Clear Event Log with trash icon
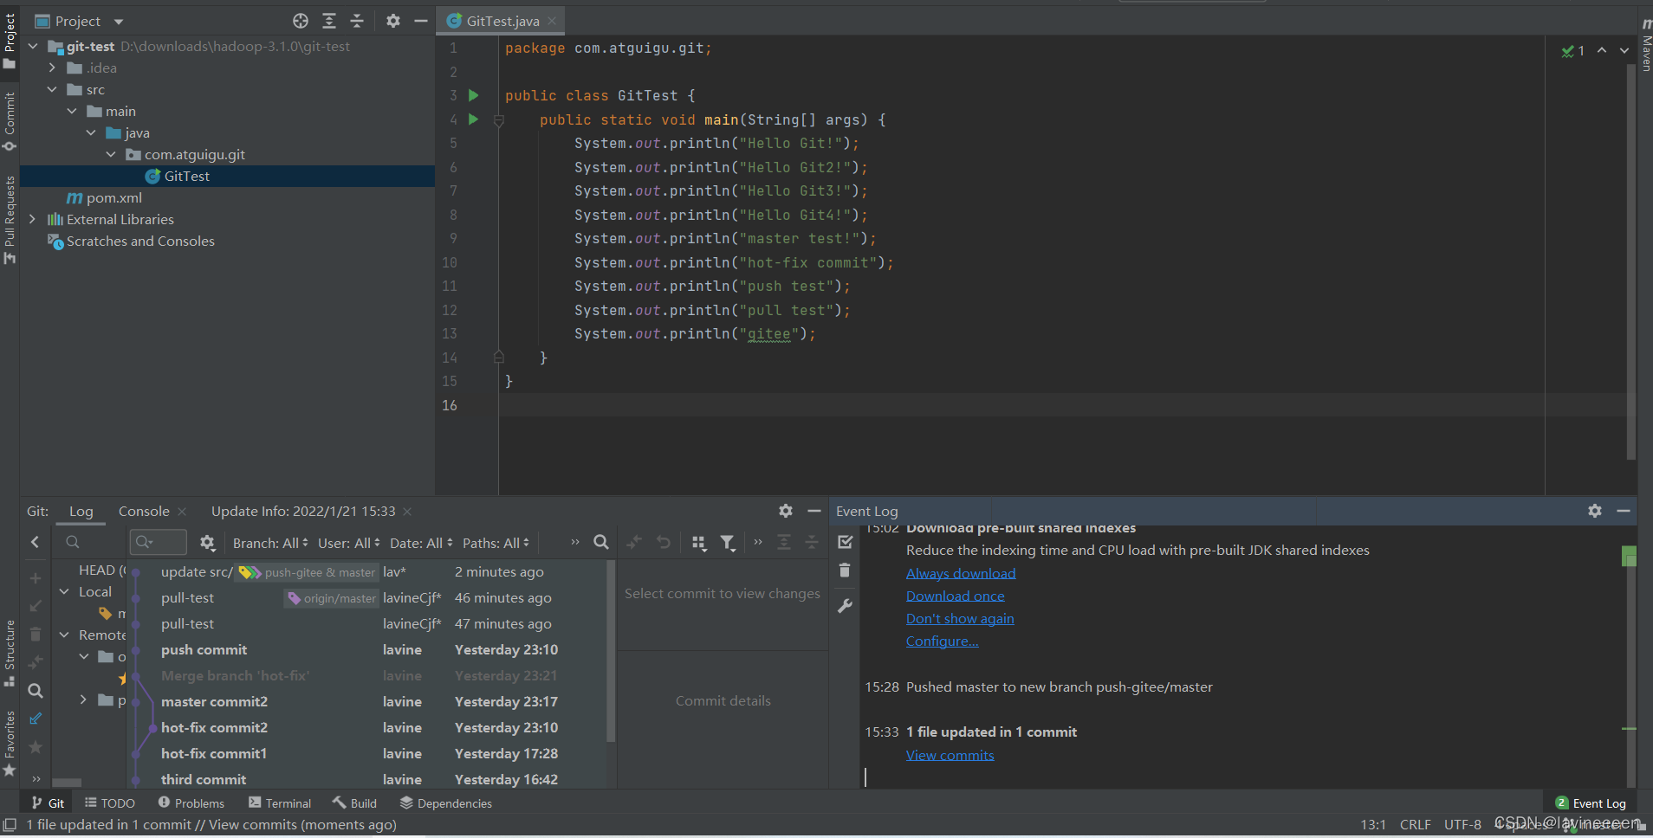 pyautogui.click(x=846, y=570)
